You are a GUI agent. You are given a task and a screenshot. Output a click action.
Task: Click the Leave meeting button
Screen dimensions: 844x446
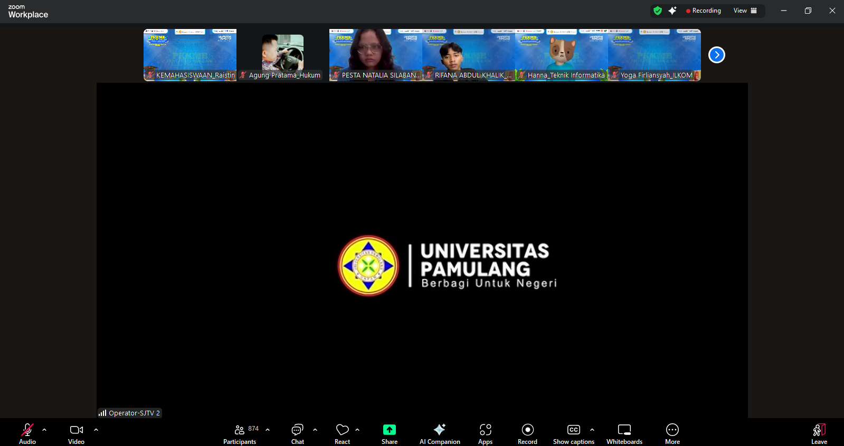click(x=819, y=433)
